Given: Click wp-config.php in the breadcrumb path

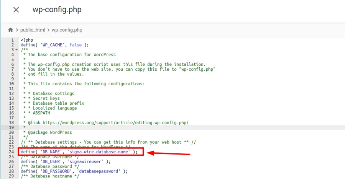Looking at the screenshot, I should click(x=67, y=30).
